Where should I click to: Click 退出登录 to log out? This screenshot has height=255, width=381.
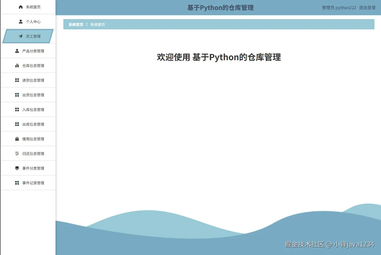(x=367, y=8)
